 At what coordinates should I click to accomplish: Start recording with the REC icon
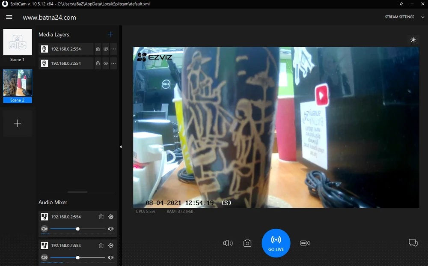[305, 243]
